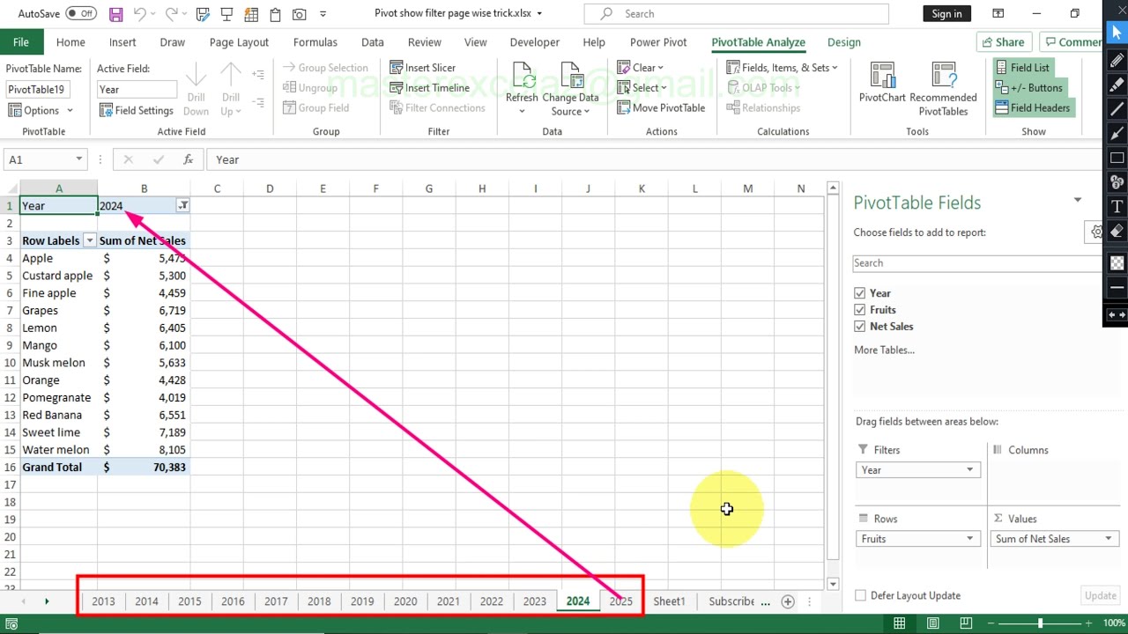
Task: Click the Share button
Action: click(x=1003, y=42)
